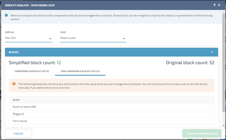The height and width of the screenshot is (140, 226).
Task: Click the scrollbar up arrow
Action: (x=224, y=12)
